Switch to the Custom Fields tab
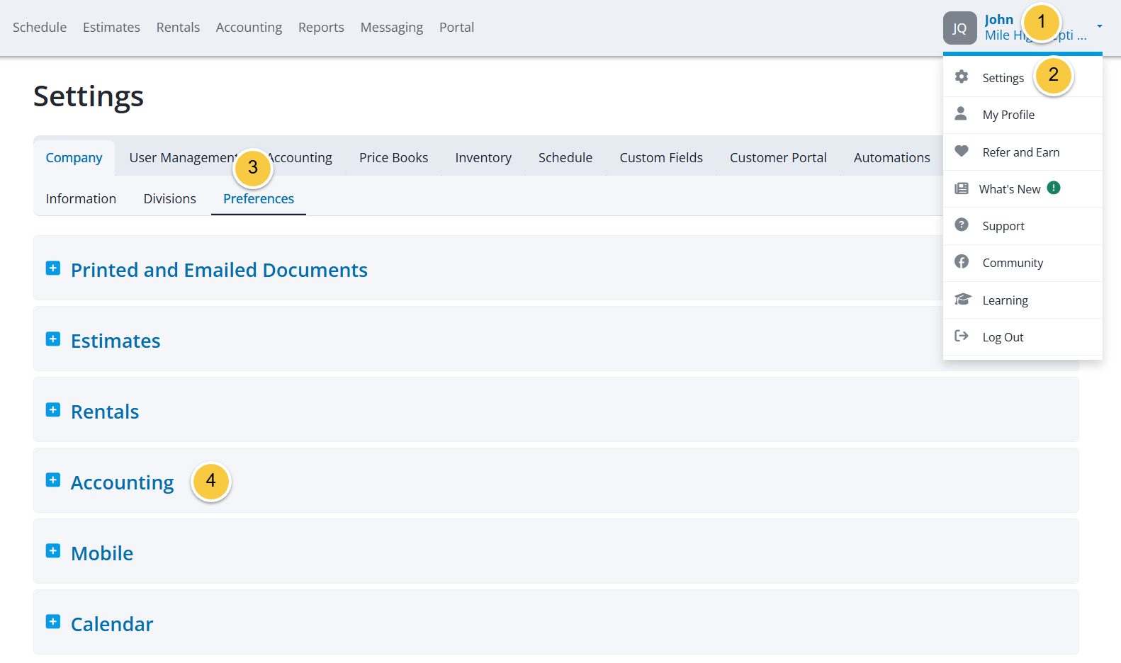The image size is (1121, 663). click(661, 157)
